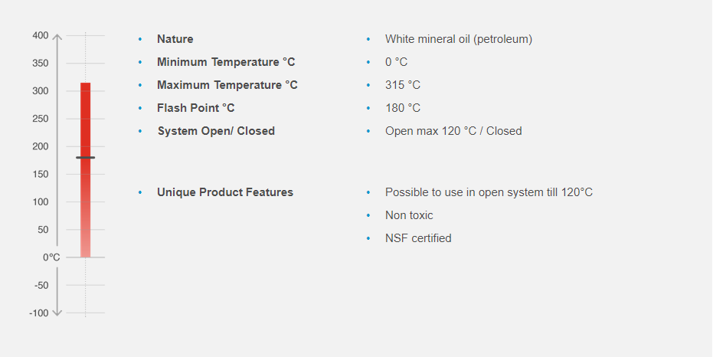This screenshot has height=357, width=713.
Task: Select the Nature label
Action: tap(175, 39)
